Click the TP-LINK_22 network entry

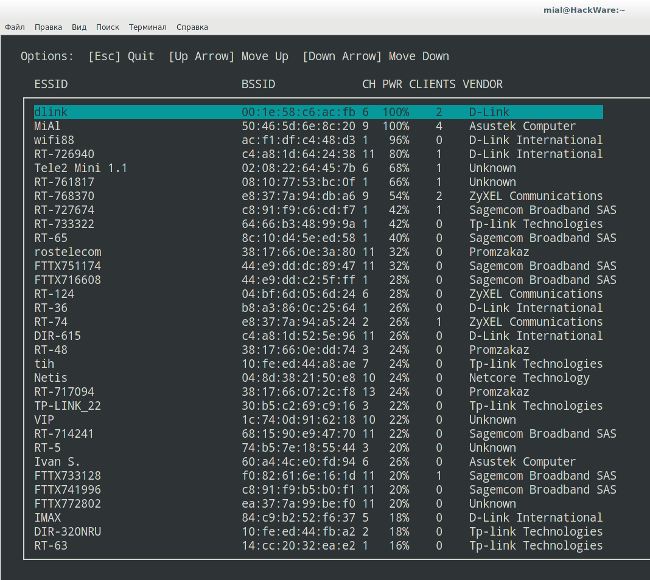coord(68,406)
